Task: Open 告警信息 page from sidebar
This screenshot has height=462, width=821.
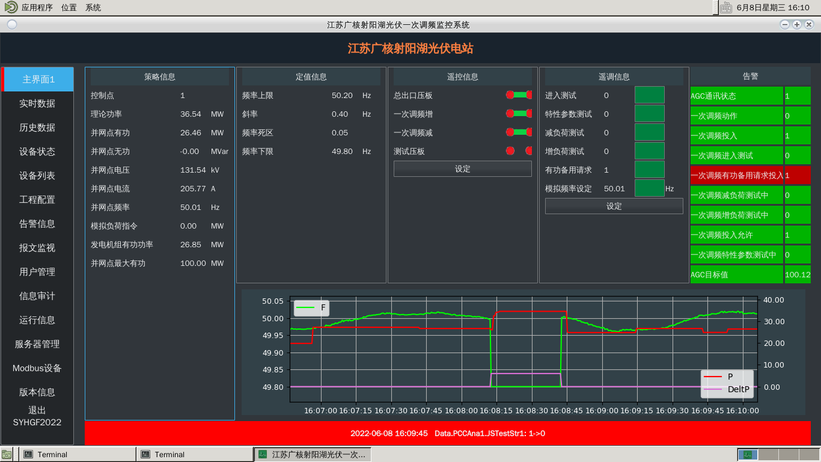Action: 37,224
